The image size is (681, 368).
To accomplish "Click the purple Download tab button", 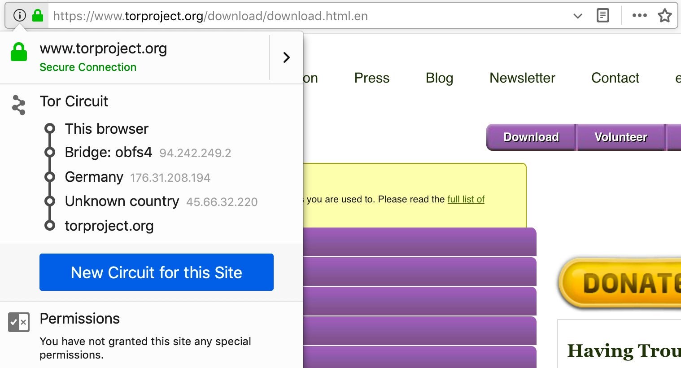I will 531,137.
